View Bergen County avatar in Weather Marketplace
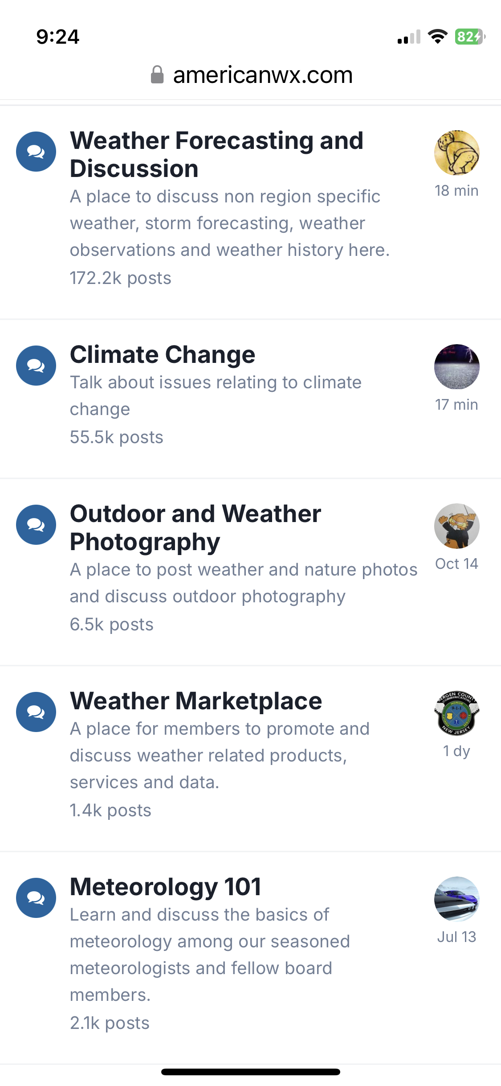Screen dimensions: 501x1086 point(456,713)
